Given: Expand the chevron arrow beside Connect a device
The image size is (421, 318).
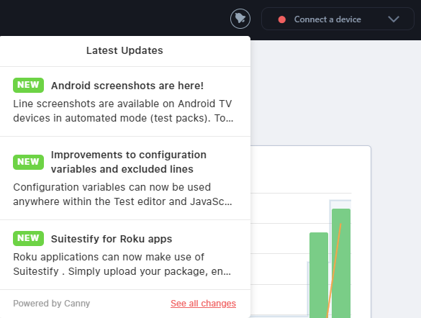Looking at the screenshot, I should coord(394,19).
